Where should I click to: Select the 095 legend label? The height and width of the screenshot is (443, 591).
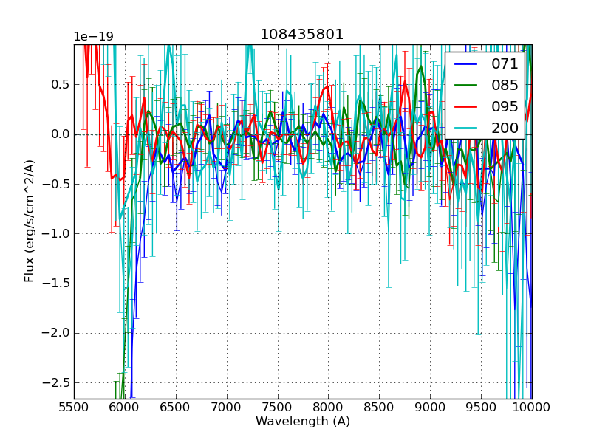tap(505, 106)
